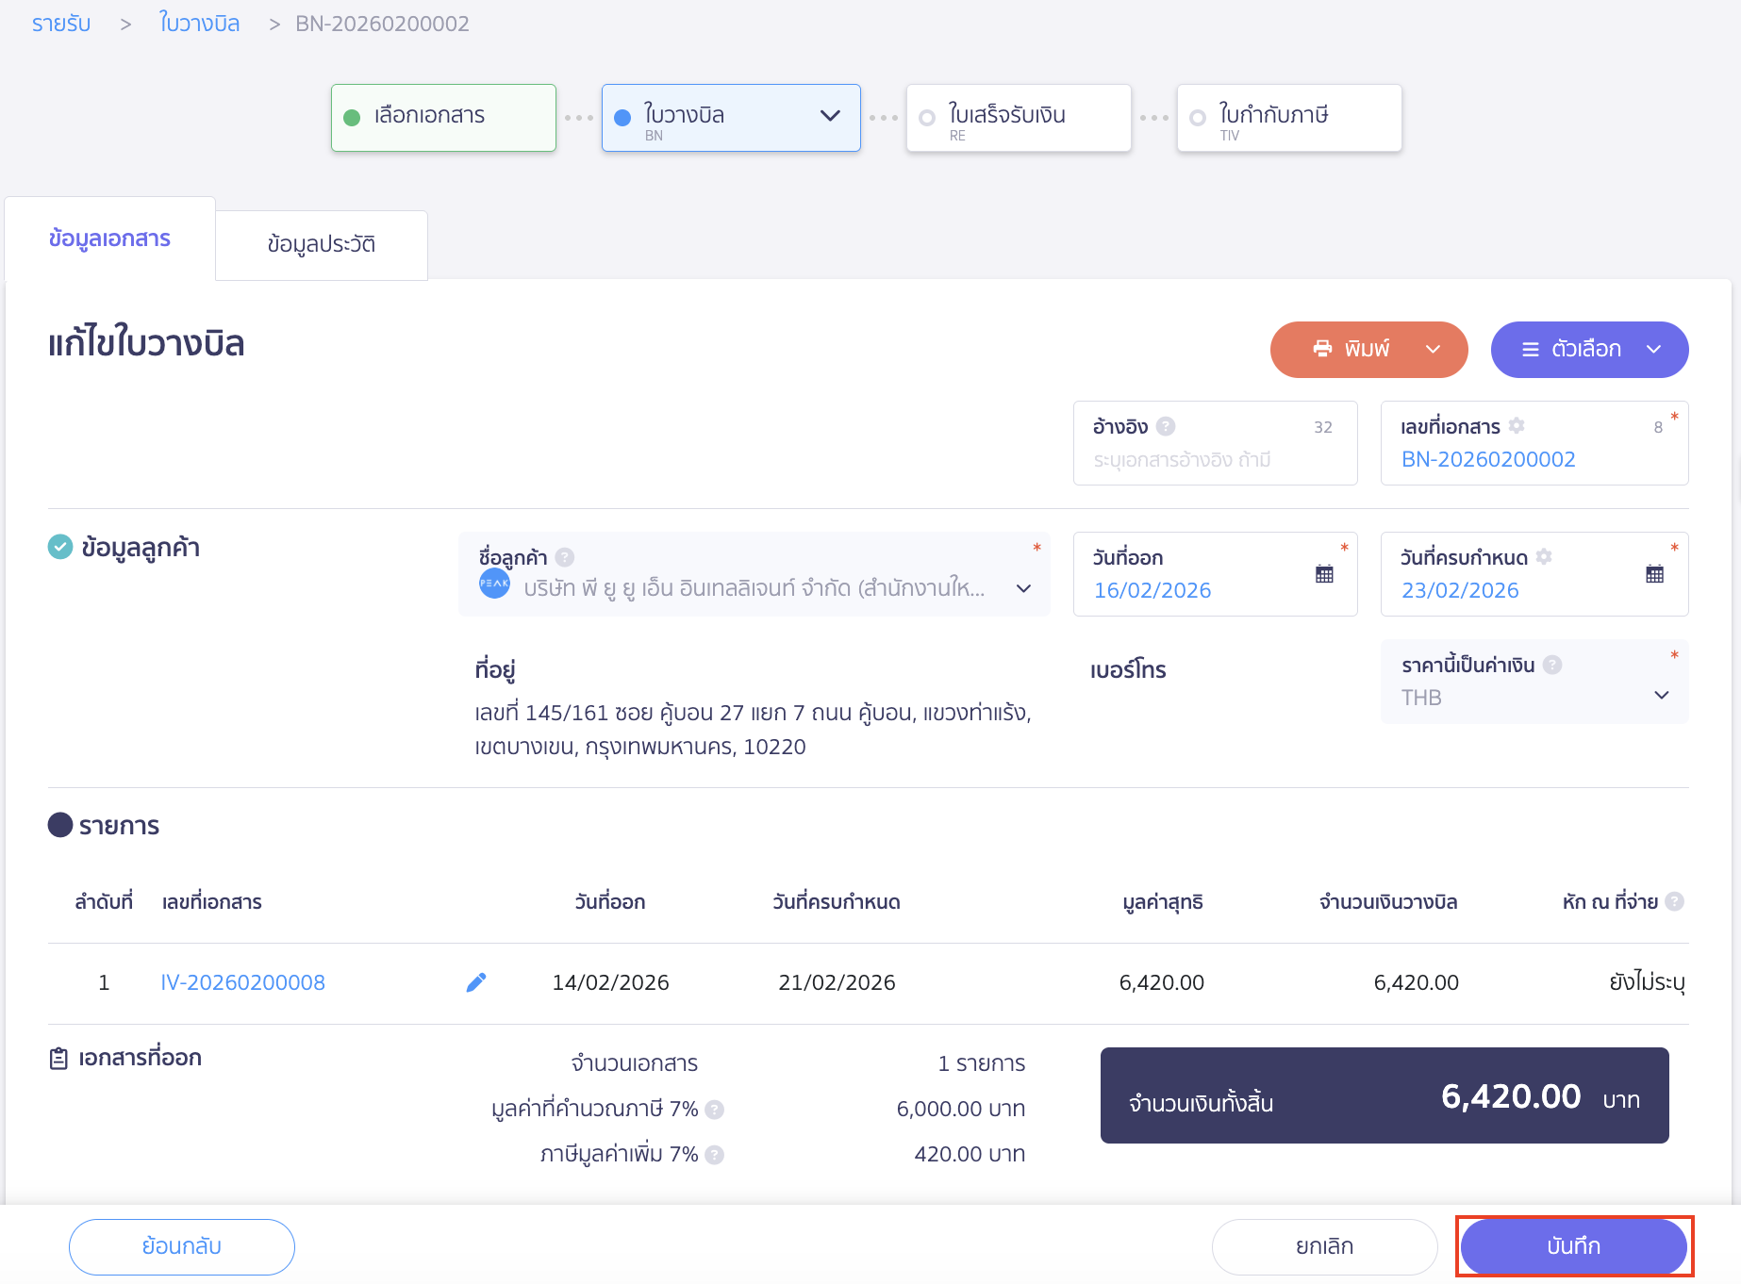Select the ใบเสร็จรับเงิน RE step
Image resolution: width=1741 pixels, height=1284 pixels.
1018,118
